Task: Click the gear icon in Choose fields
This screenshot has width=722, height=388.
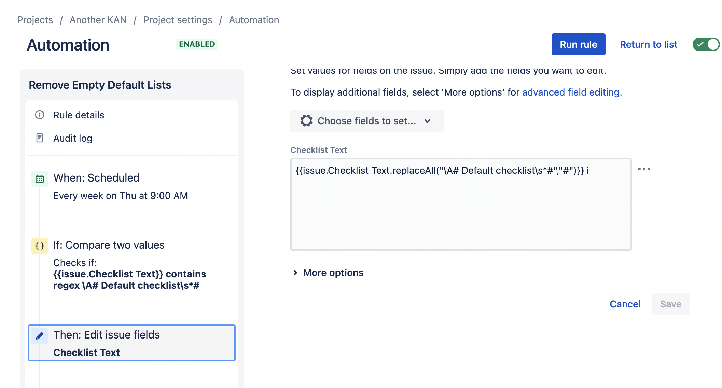Action: pyautogui.click(x=306, y=121)
